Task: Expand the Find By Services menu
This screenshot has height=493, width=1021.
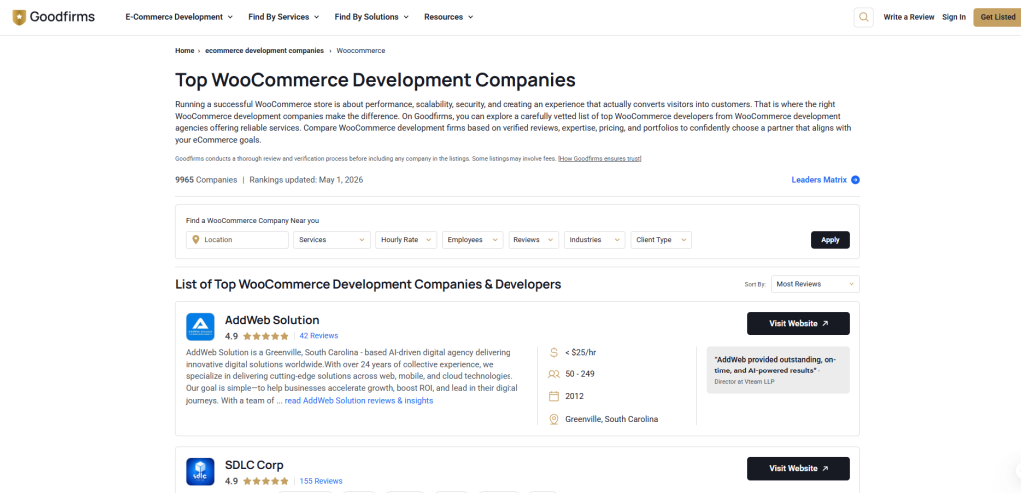Action: (x=284, y=17)
